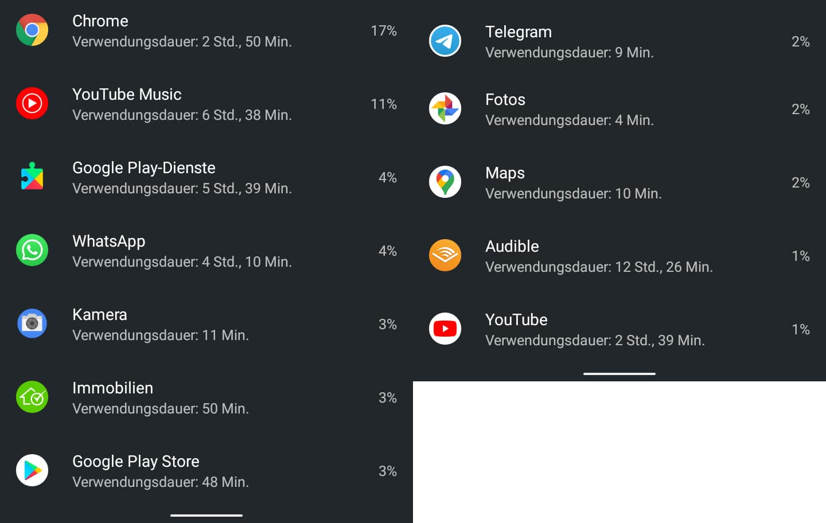Tap the Telegram paper plane icon
The image size is (826, 523).
(445, 41)
